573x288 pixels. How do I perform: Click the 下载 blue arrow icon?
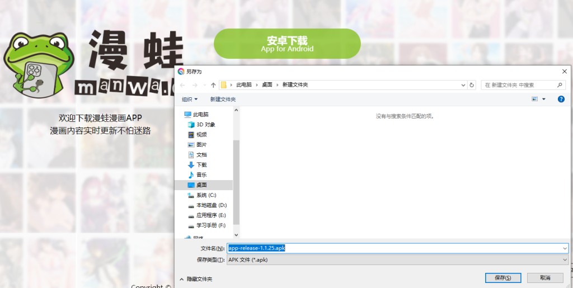click(x=191, y=165)
